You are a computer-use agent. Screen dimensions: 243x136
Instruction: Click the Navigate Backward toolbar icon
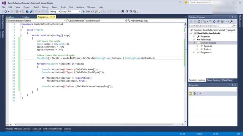[x=6, y=12]
